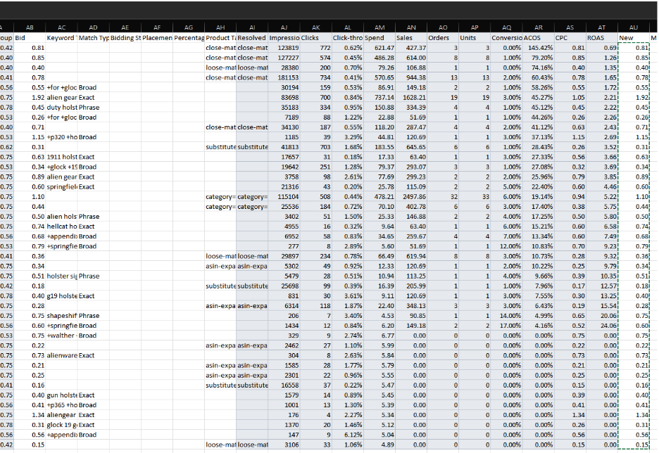659x453 pixels.
Task: Click the ACOS header cell
Action: pos(539,38)
